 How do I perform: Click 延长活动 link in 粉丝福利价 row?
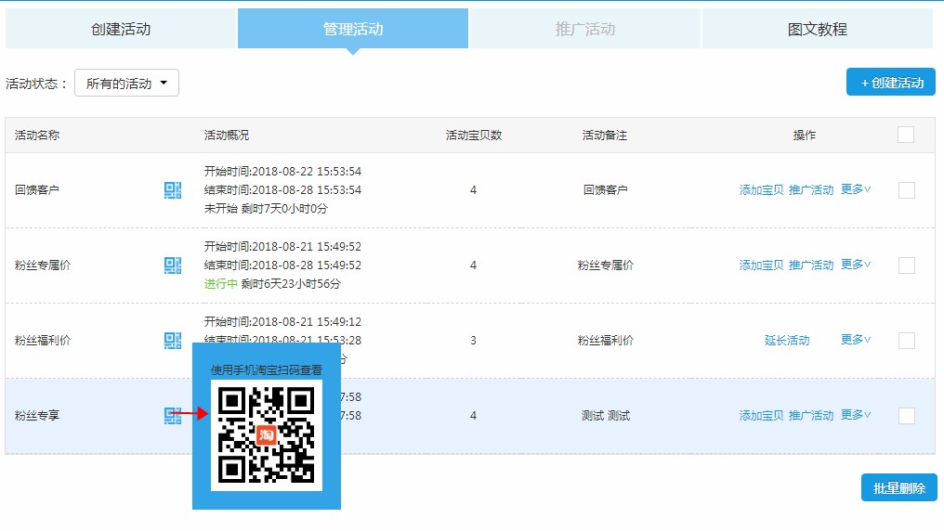pyautogui.click(x=787, y=341)
